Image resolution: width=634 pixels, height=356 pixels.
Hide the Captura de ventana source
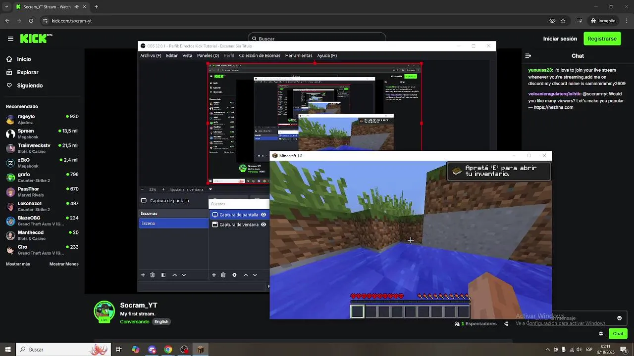tap(264, 224)
